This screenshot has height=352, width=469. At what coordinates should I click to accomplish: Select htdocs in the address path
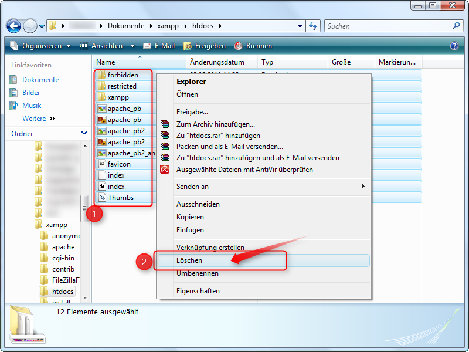(203, 26)
